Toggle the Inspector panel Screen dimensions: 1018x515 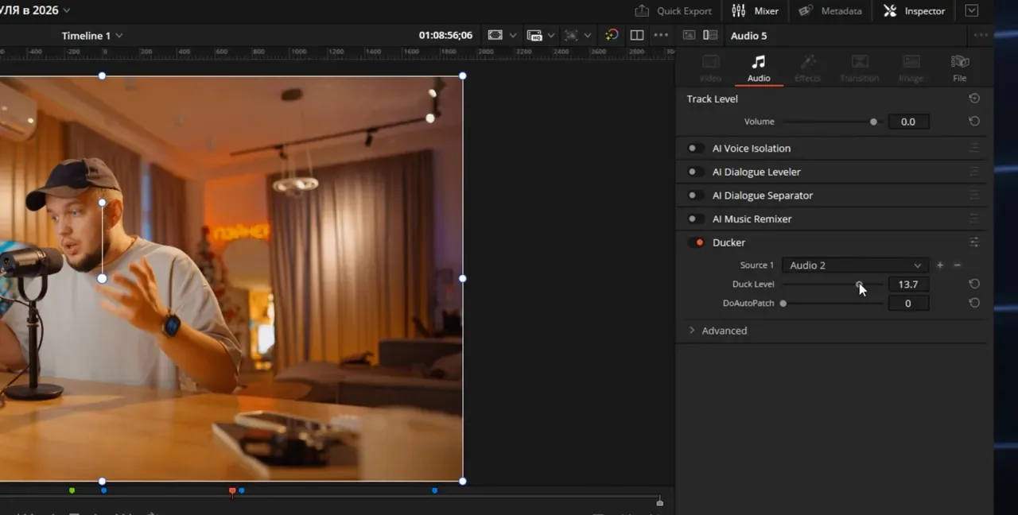(x=915, y=11)
